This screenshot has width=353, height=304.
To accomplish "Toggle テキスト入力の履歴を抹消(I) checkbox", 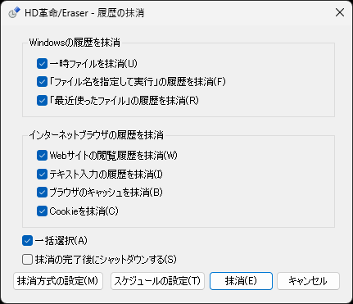I will [x=42, y=174].
